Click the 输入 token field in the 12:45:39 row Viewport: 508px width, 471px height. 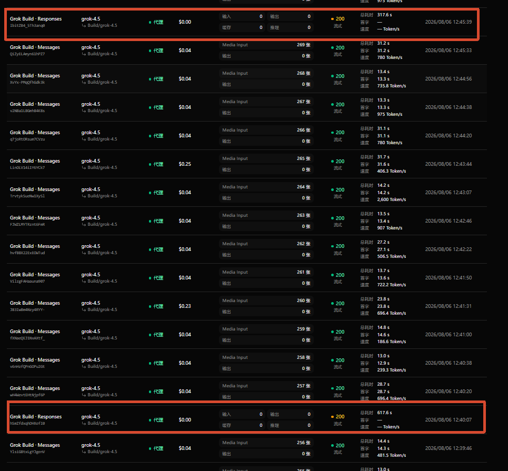click(x=242, y=16)
